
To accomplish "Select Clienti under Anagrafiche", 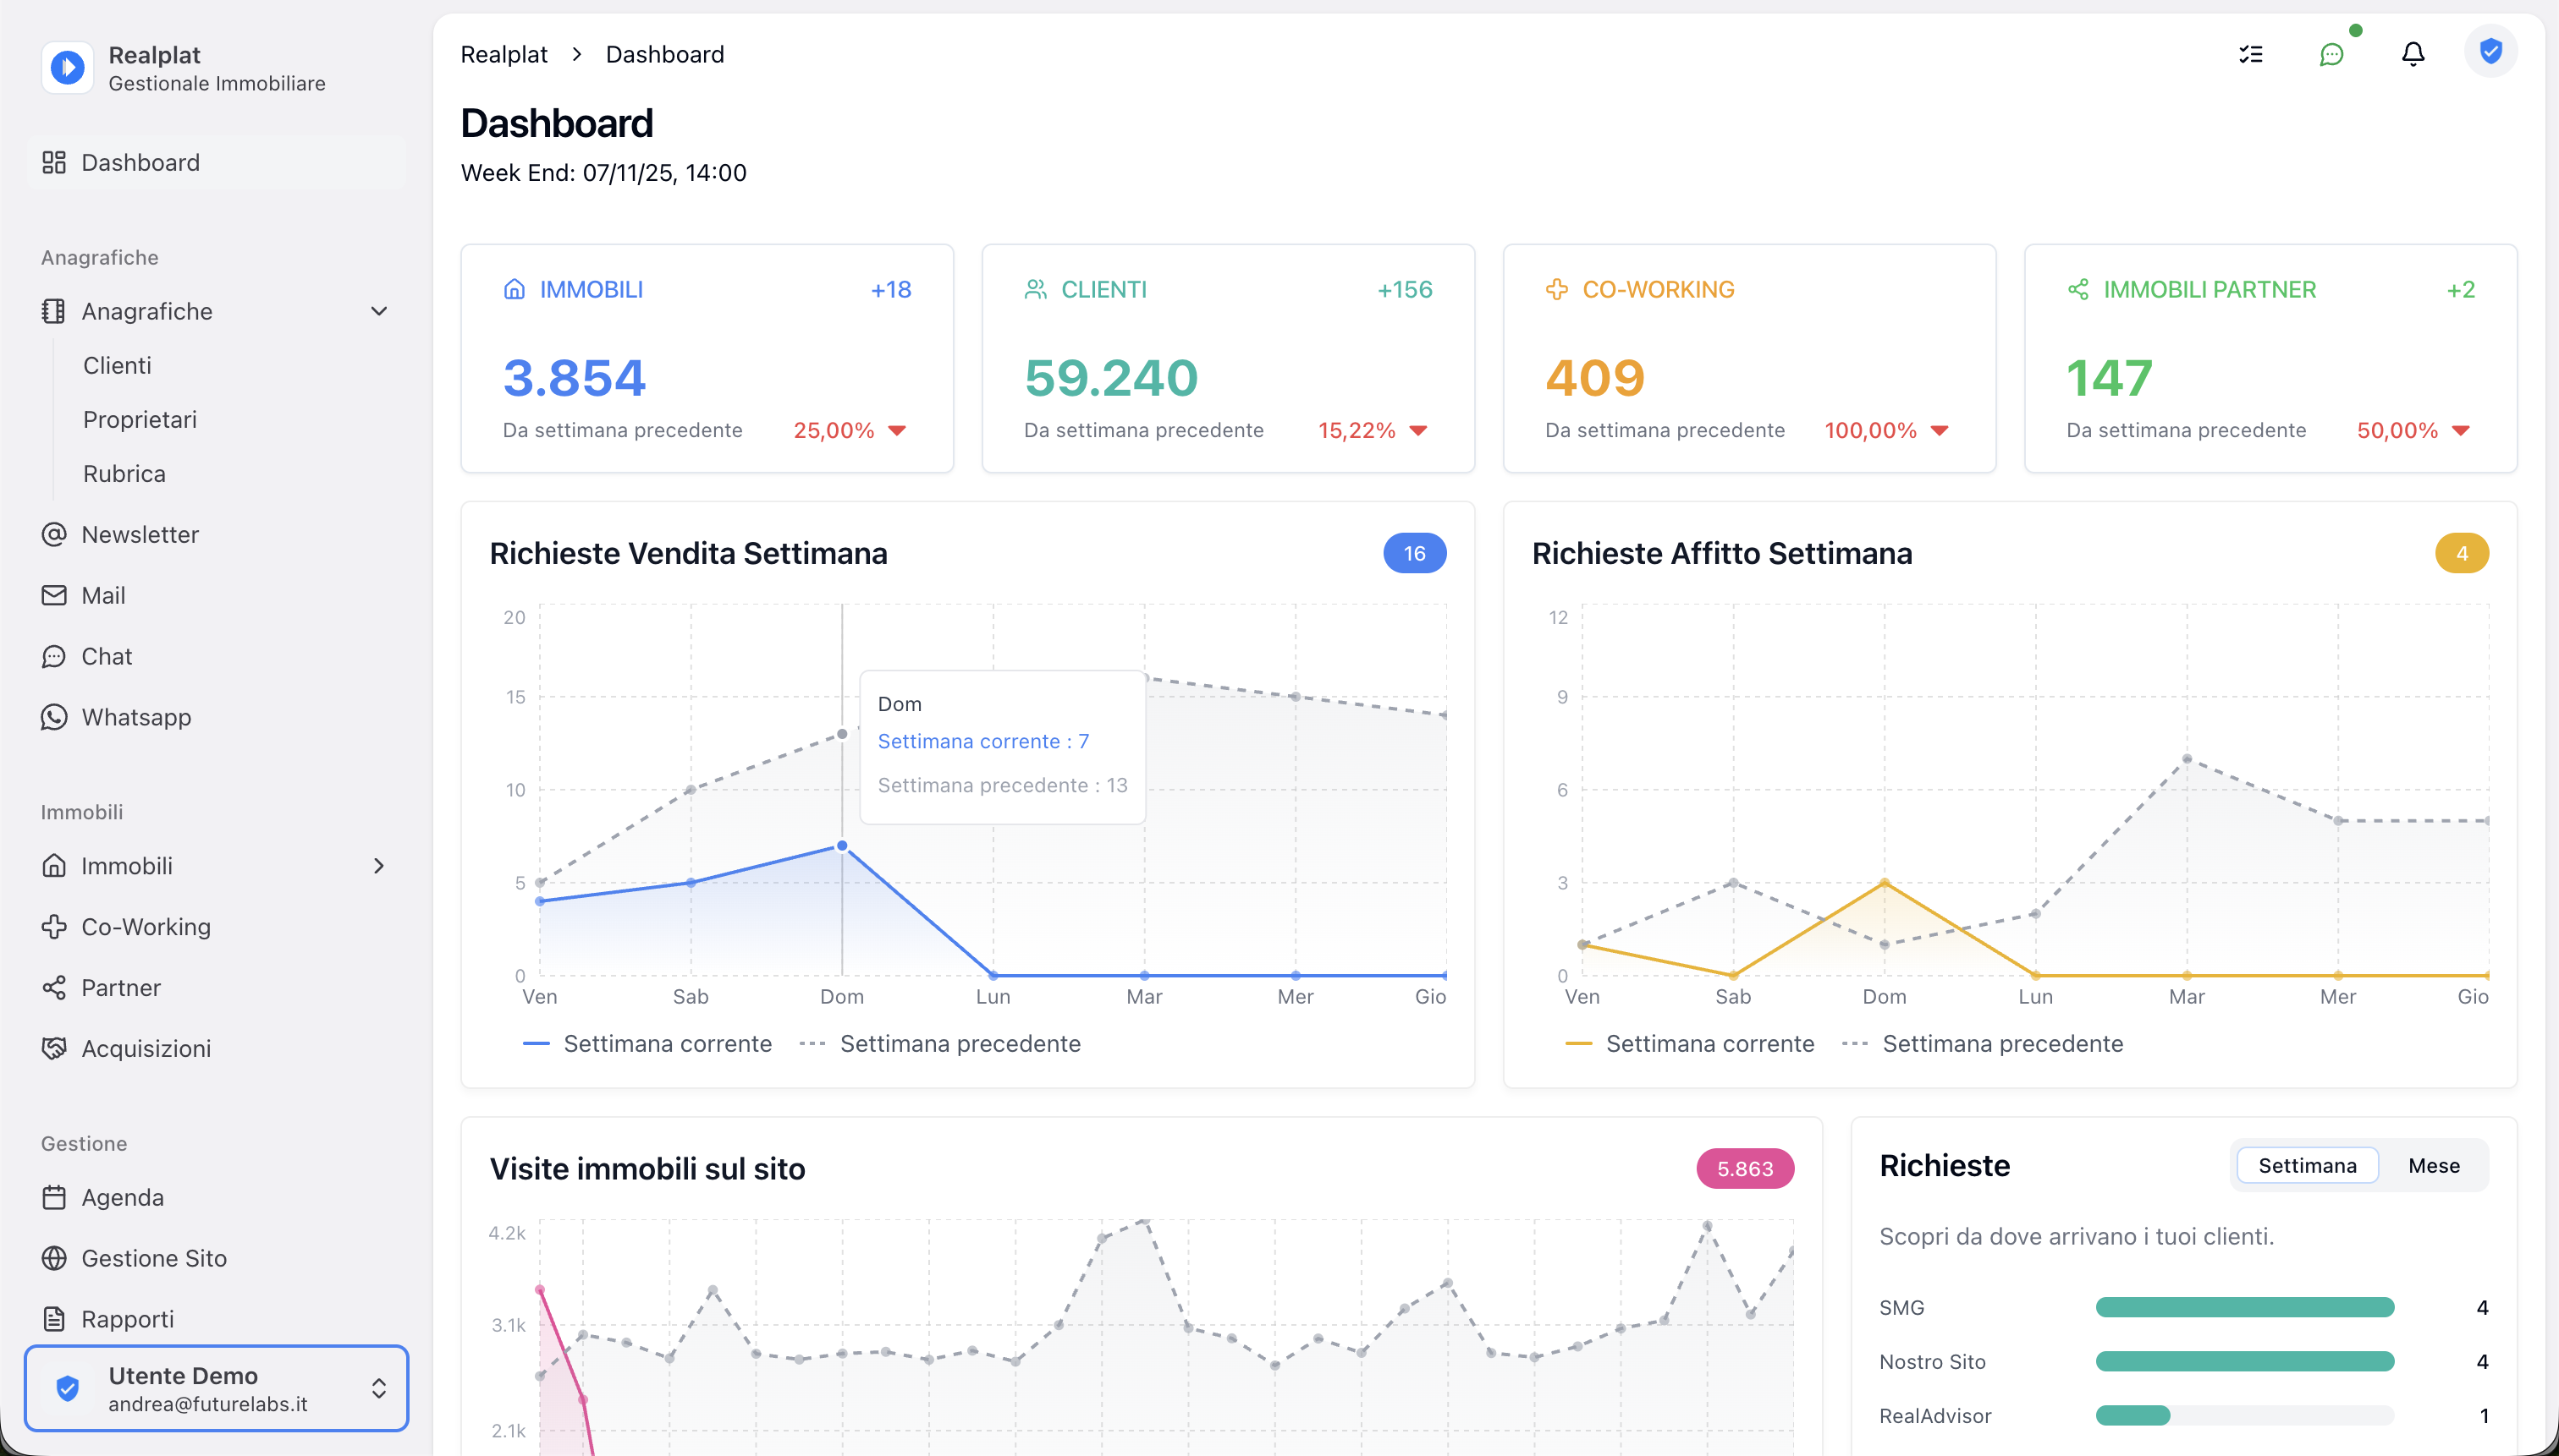I will pyautogui.click(x=117, y=365).
